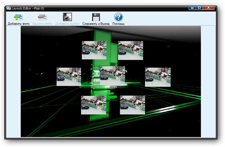Select the top-left photo frame
This screenshot has width=225, height=147.
click(94, 50)
